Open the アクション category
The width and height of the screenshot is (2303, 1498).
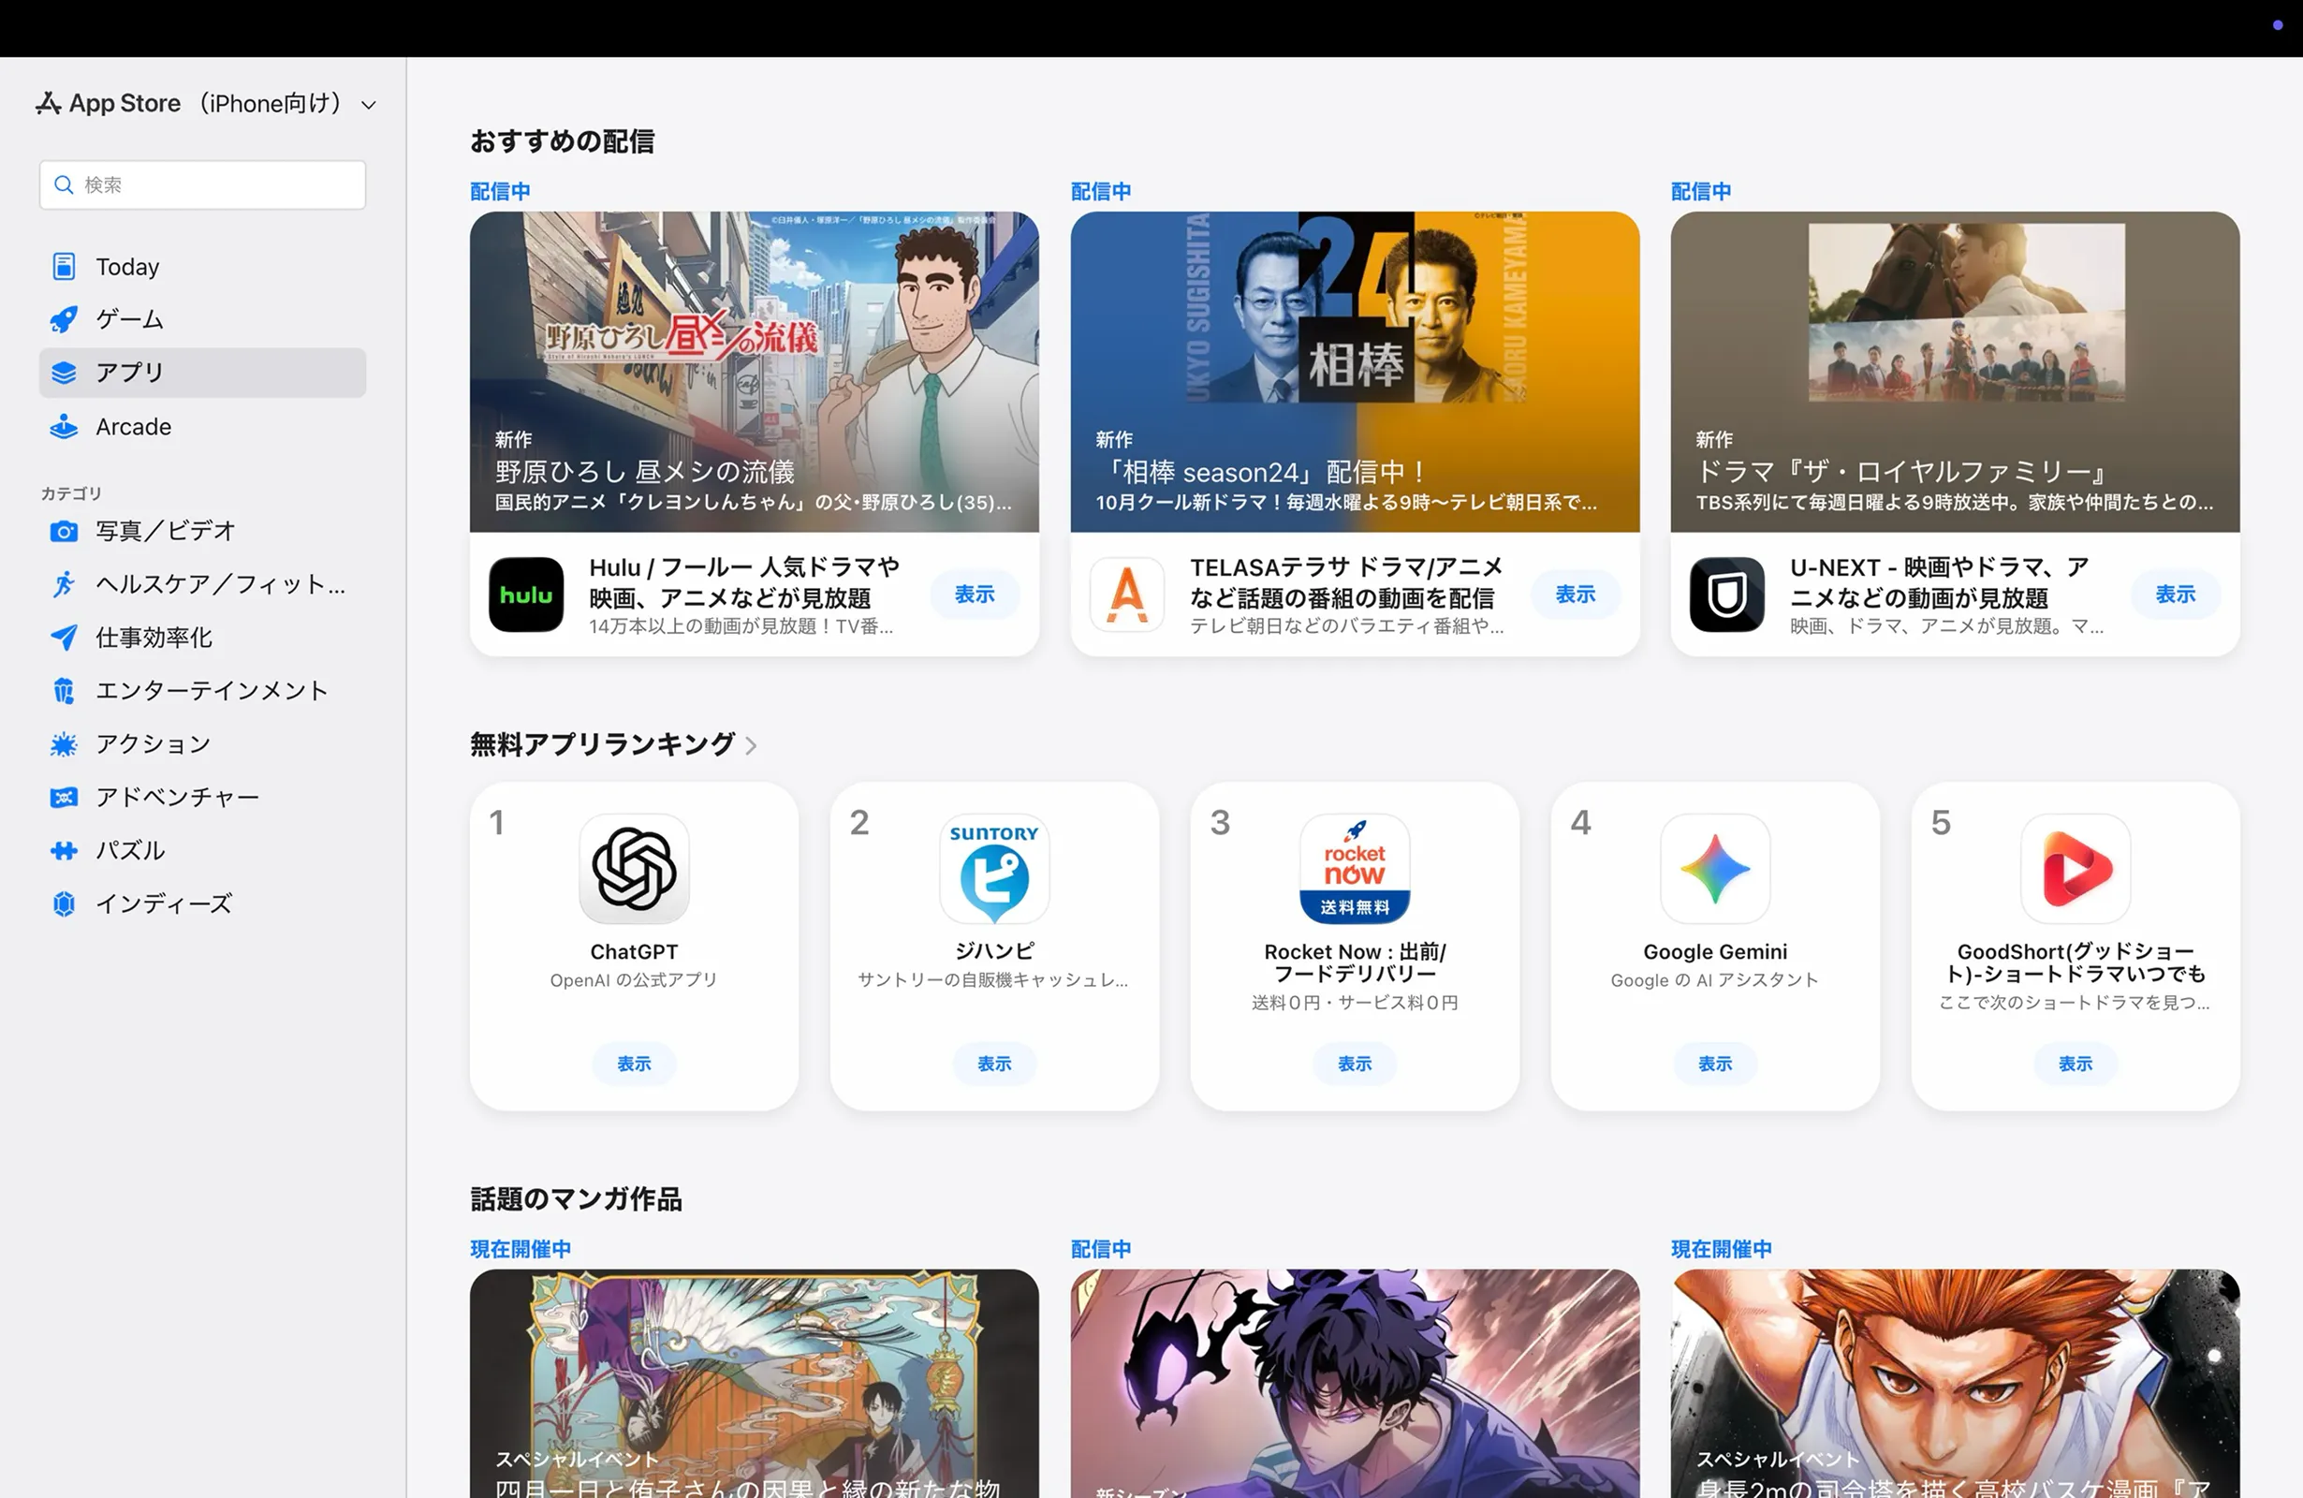[x=202, y=744]
